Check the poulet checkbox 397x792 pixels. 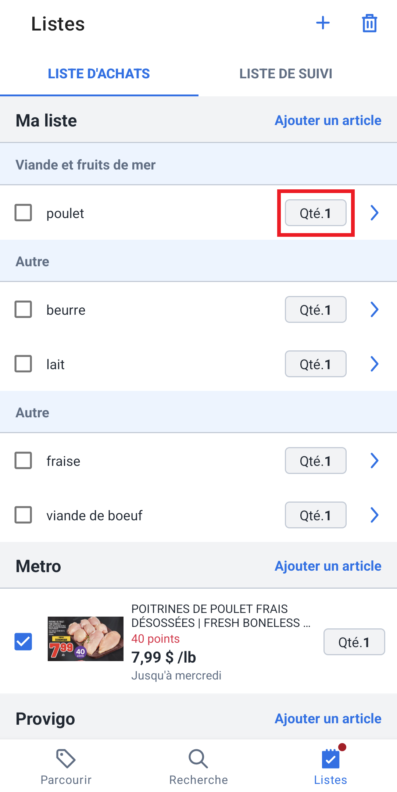[x=23, y=213]
